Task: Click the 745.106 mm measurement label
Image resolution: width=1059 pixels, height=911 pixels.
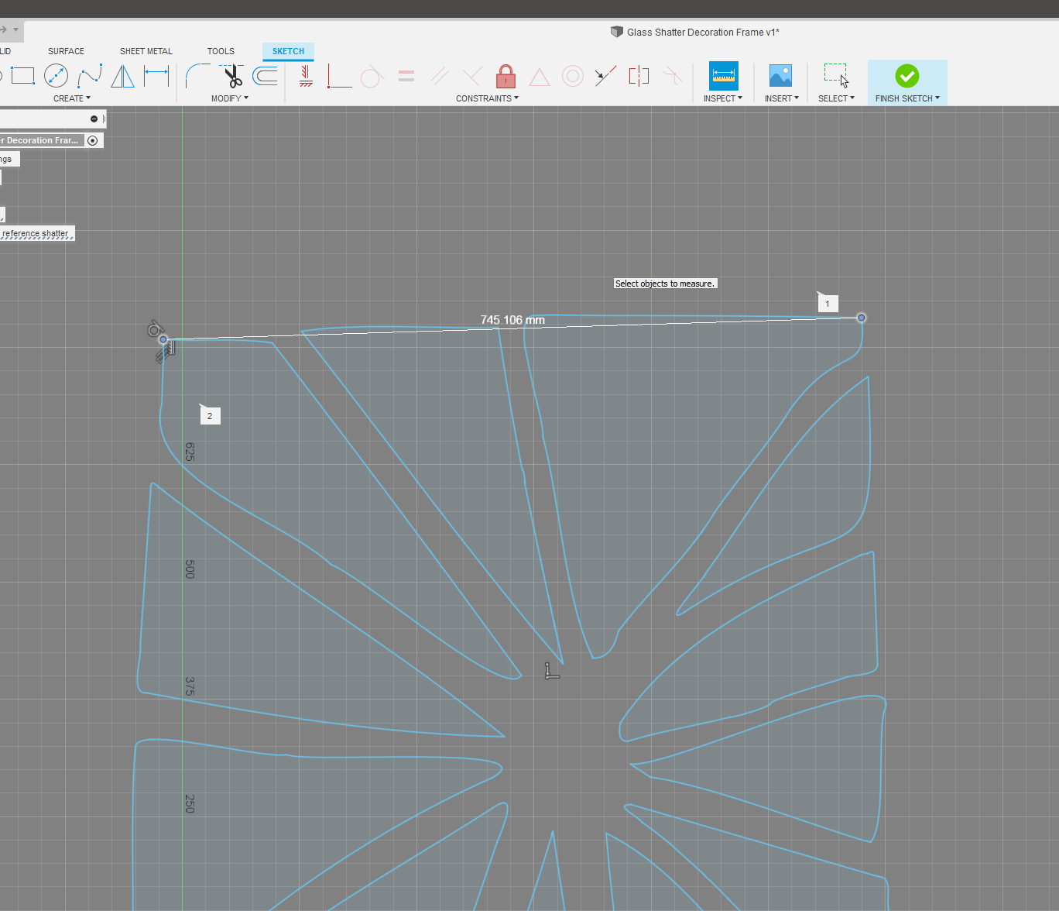Action: point(512,319)
